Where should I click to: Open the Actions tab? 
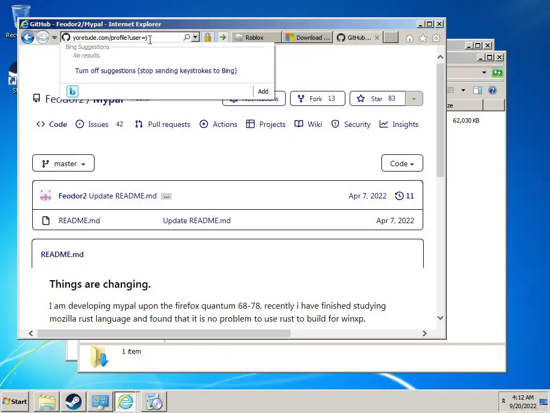click(218, 124)
